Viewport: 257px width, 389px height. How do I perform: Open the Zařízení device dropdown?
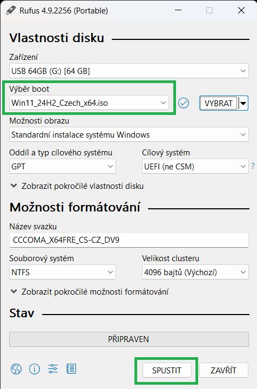[129, 71]
